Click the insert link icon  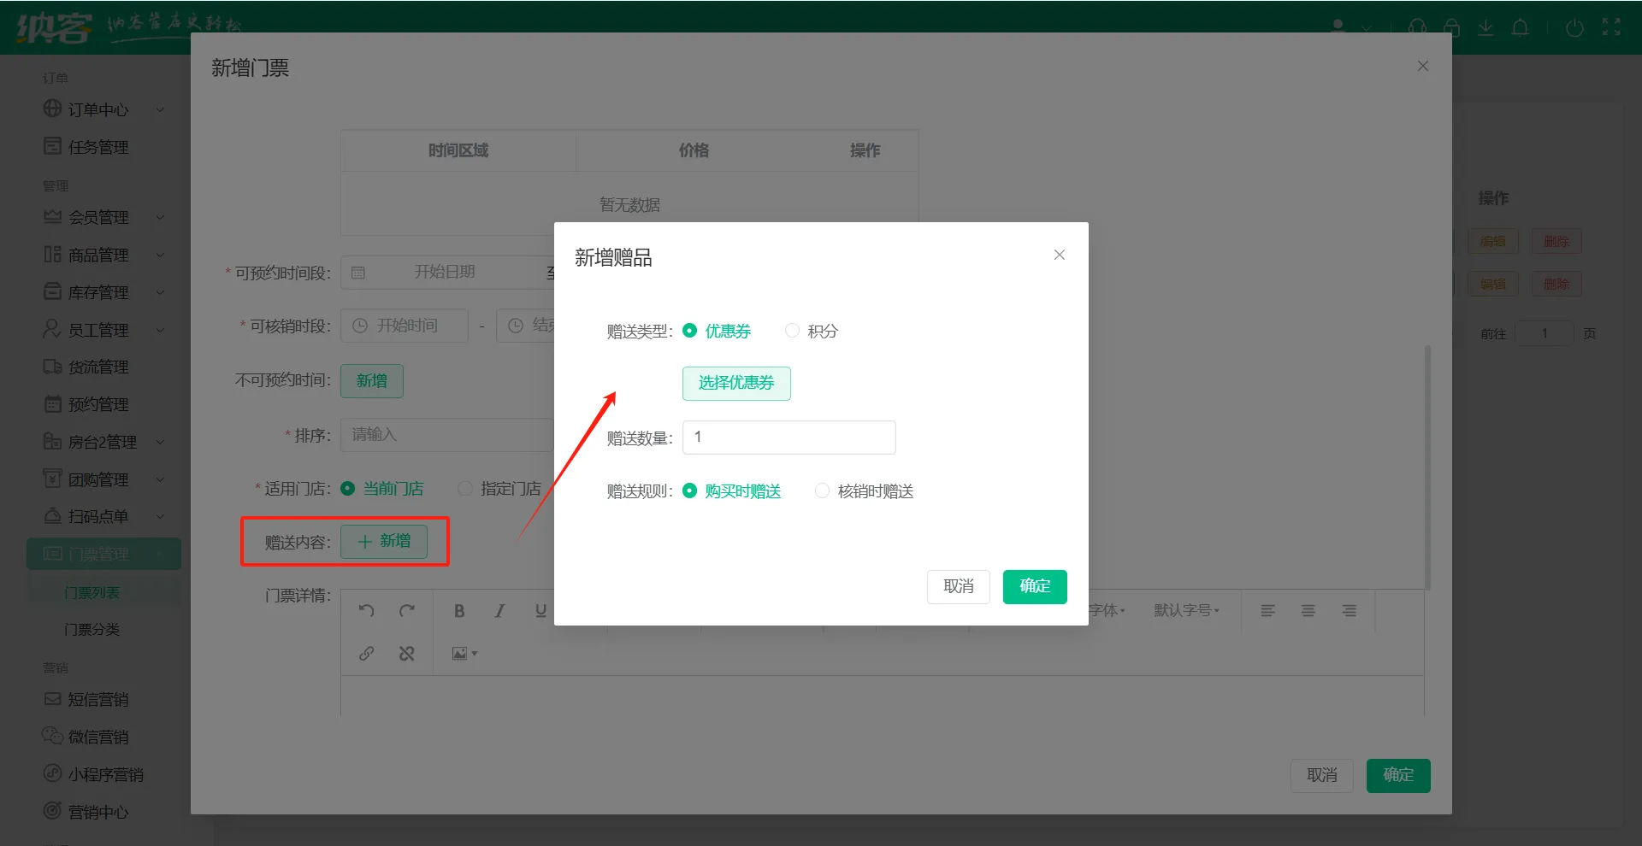pos(367,654)
